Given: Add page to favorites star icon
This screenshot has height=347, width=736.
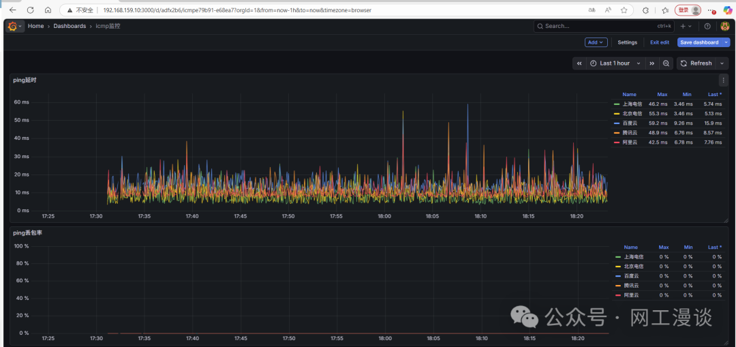Looking at the screenshot, I should coord(624,10).
